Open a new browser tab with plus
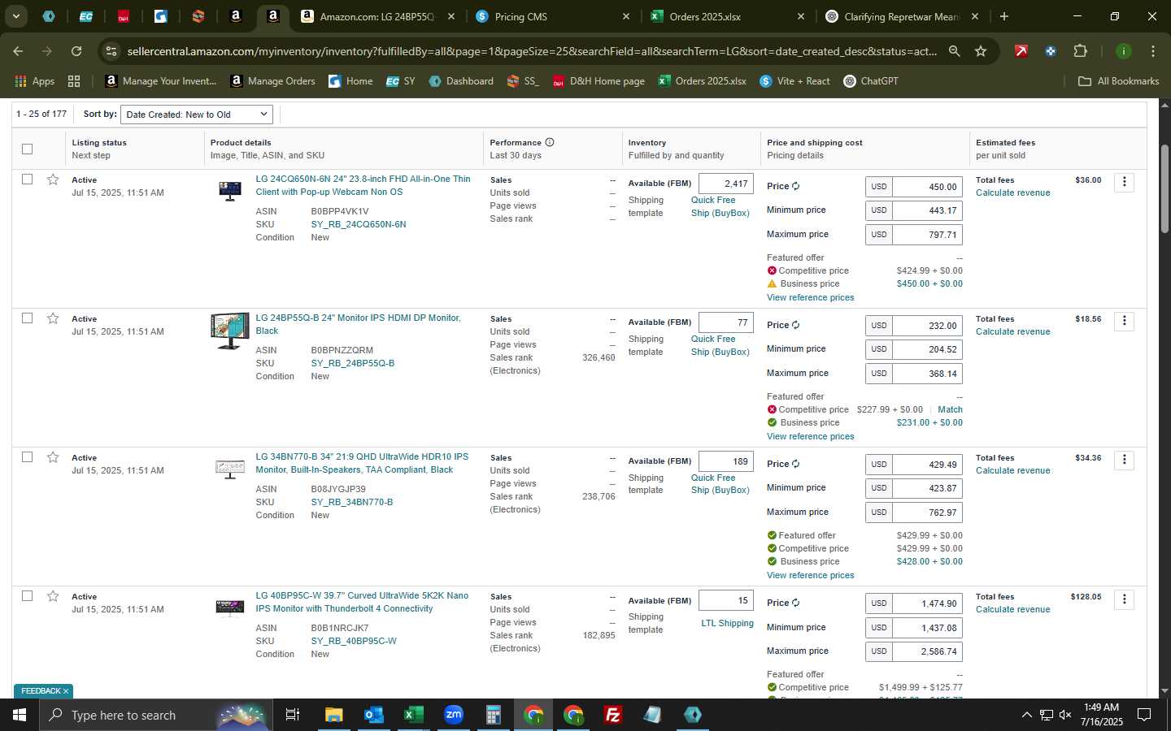This screenshot has width=1171, height=731. tap(1004, 16)
